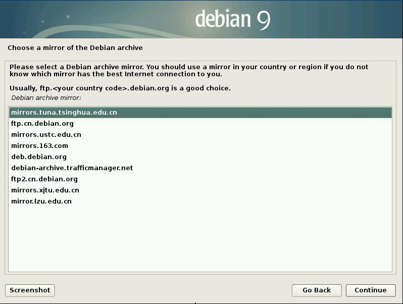Screen dimensions: 403x304
Task: Click the "Please select a Debian archive mirror" instruction text
Action: (189, 70)
